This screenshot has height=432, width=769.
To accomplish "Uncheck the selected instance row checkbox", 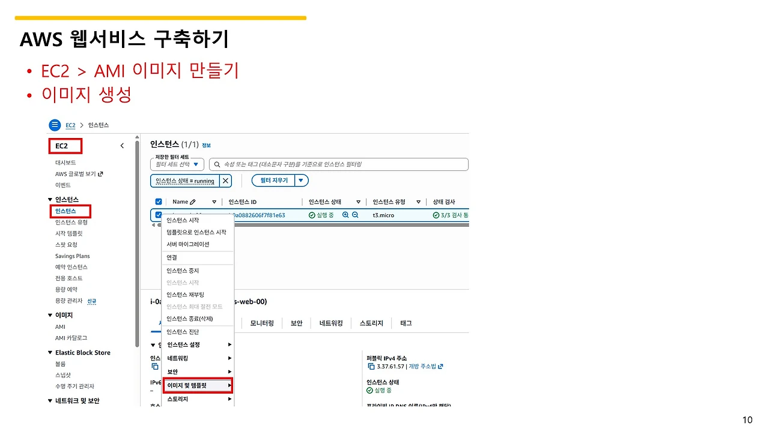I will pyautogui.click(x=159, y=215).
